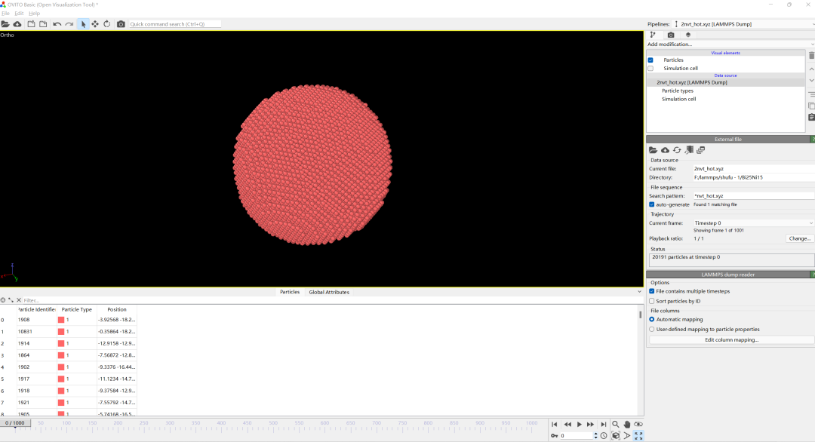This screenshot has height=442, width=815.
Task: Click the zoom scene extents cube icon
Action: [616, 436]
